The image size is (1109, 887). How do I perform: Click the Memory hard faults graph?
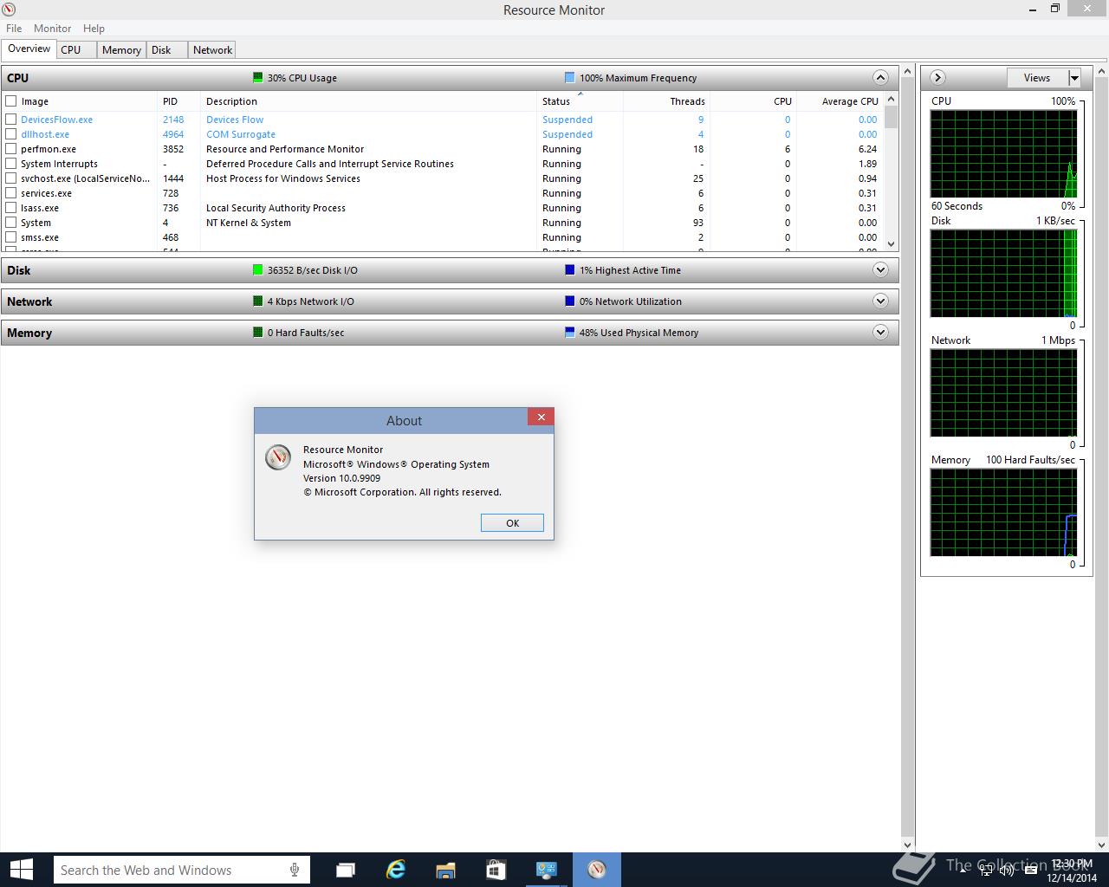tap(1004, 513)
